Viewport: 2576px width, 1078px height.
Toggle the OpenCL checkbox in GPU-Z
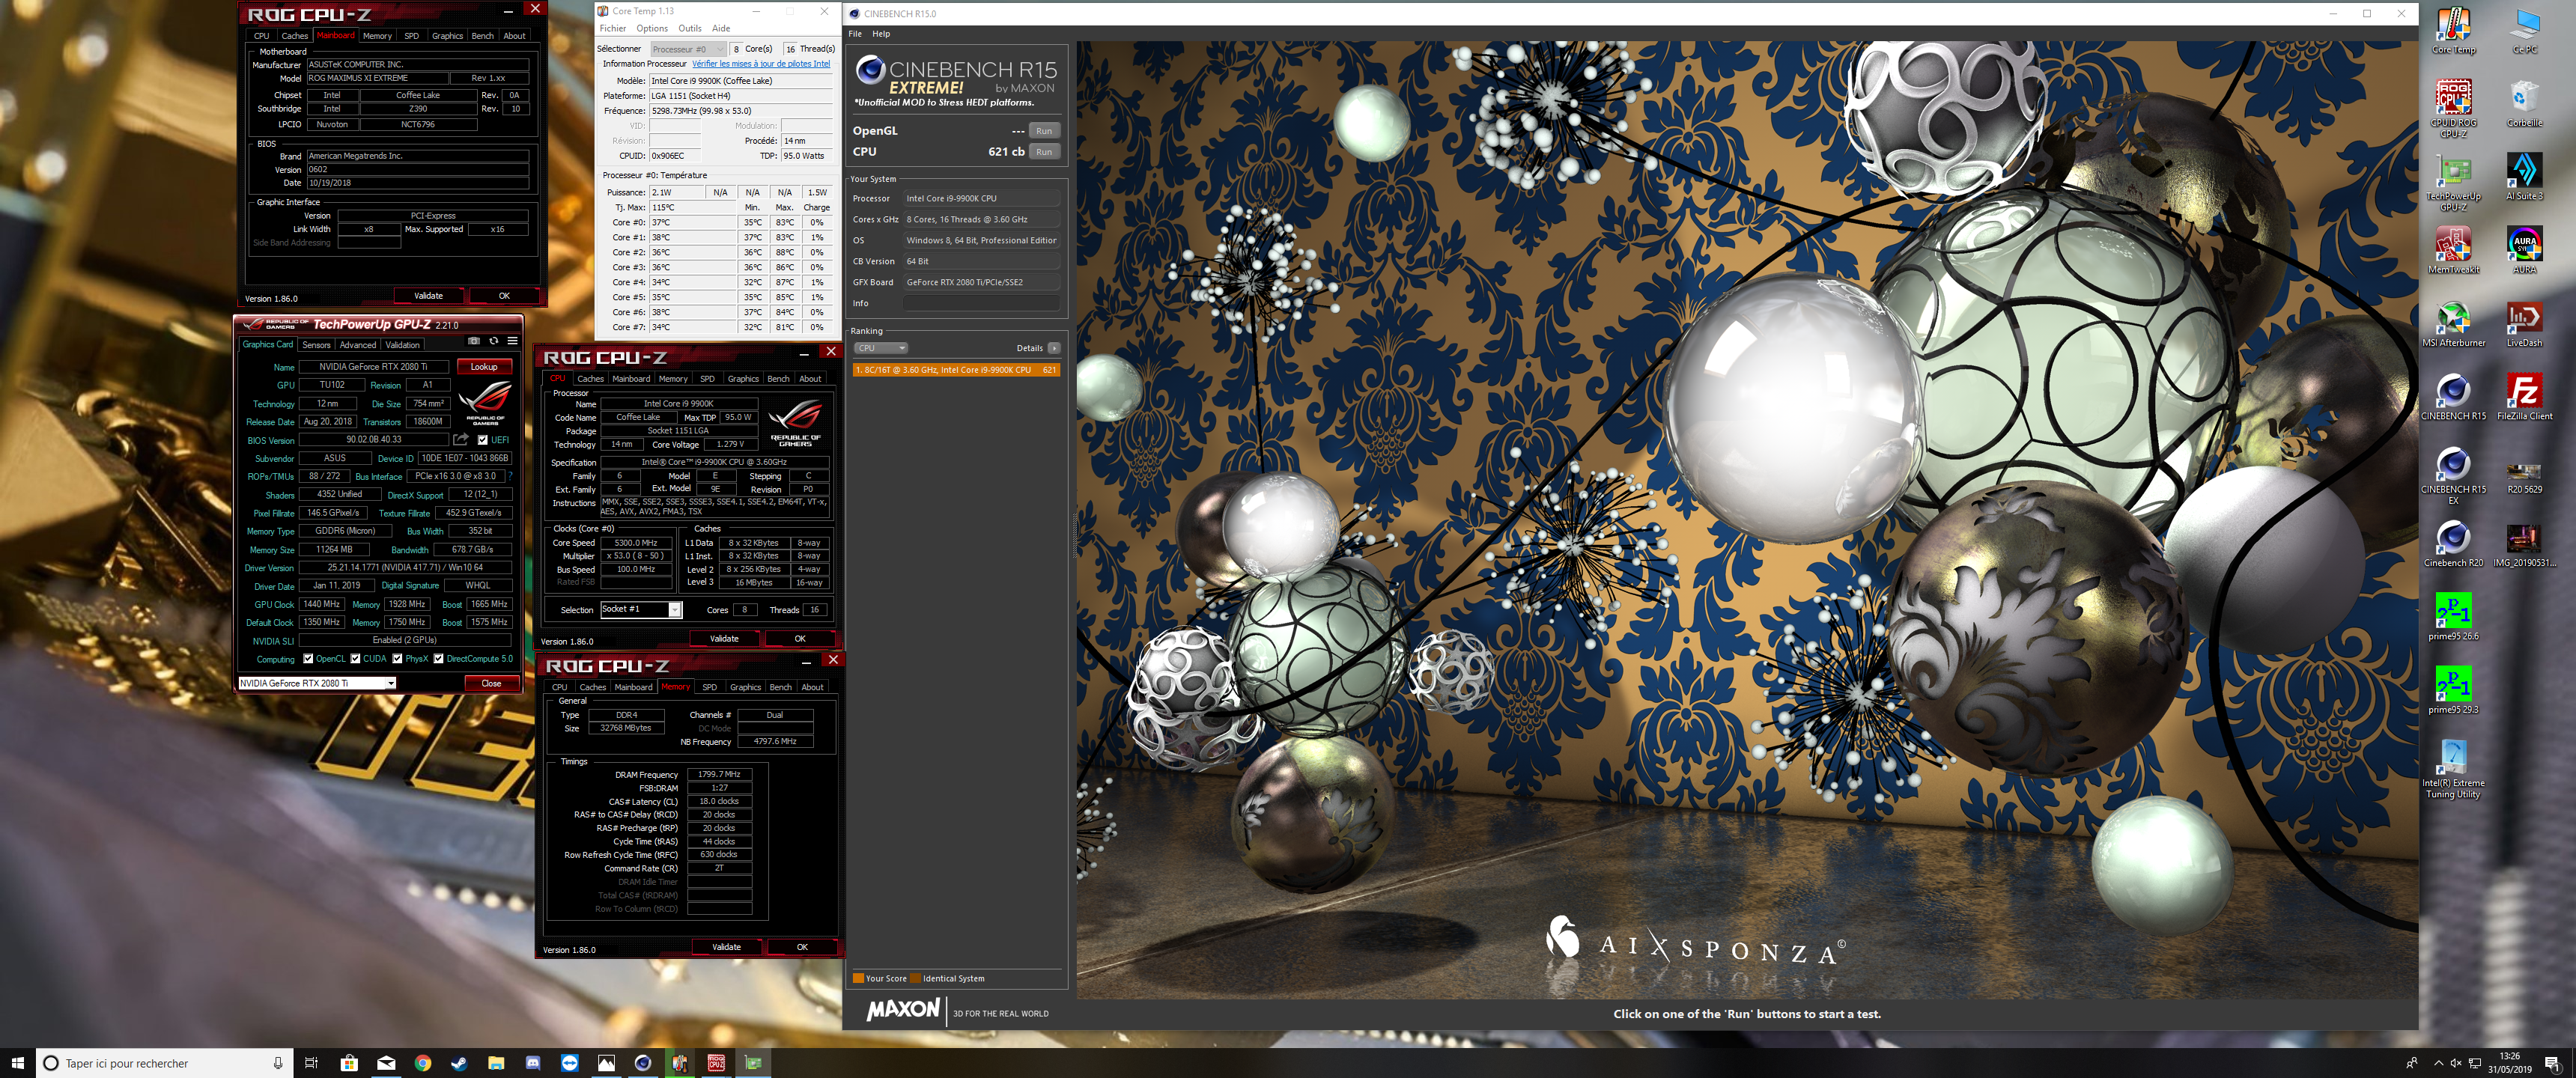[x=308, y=658]
